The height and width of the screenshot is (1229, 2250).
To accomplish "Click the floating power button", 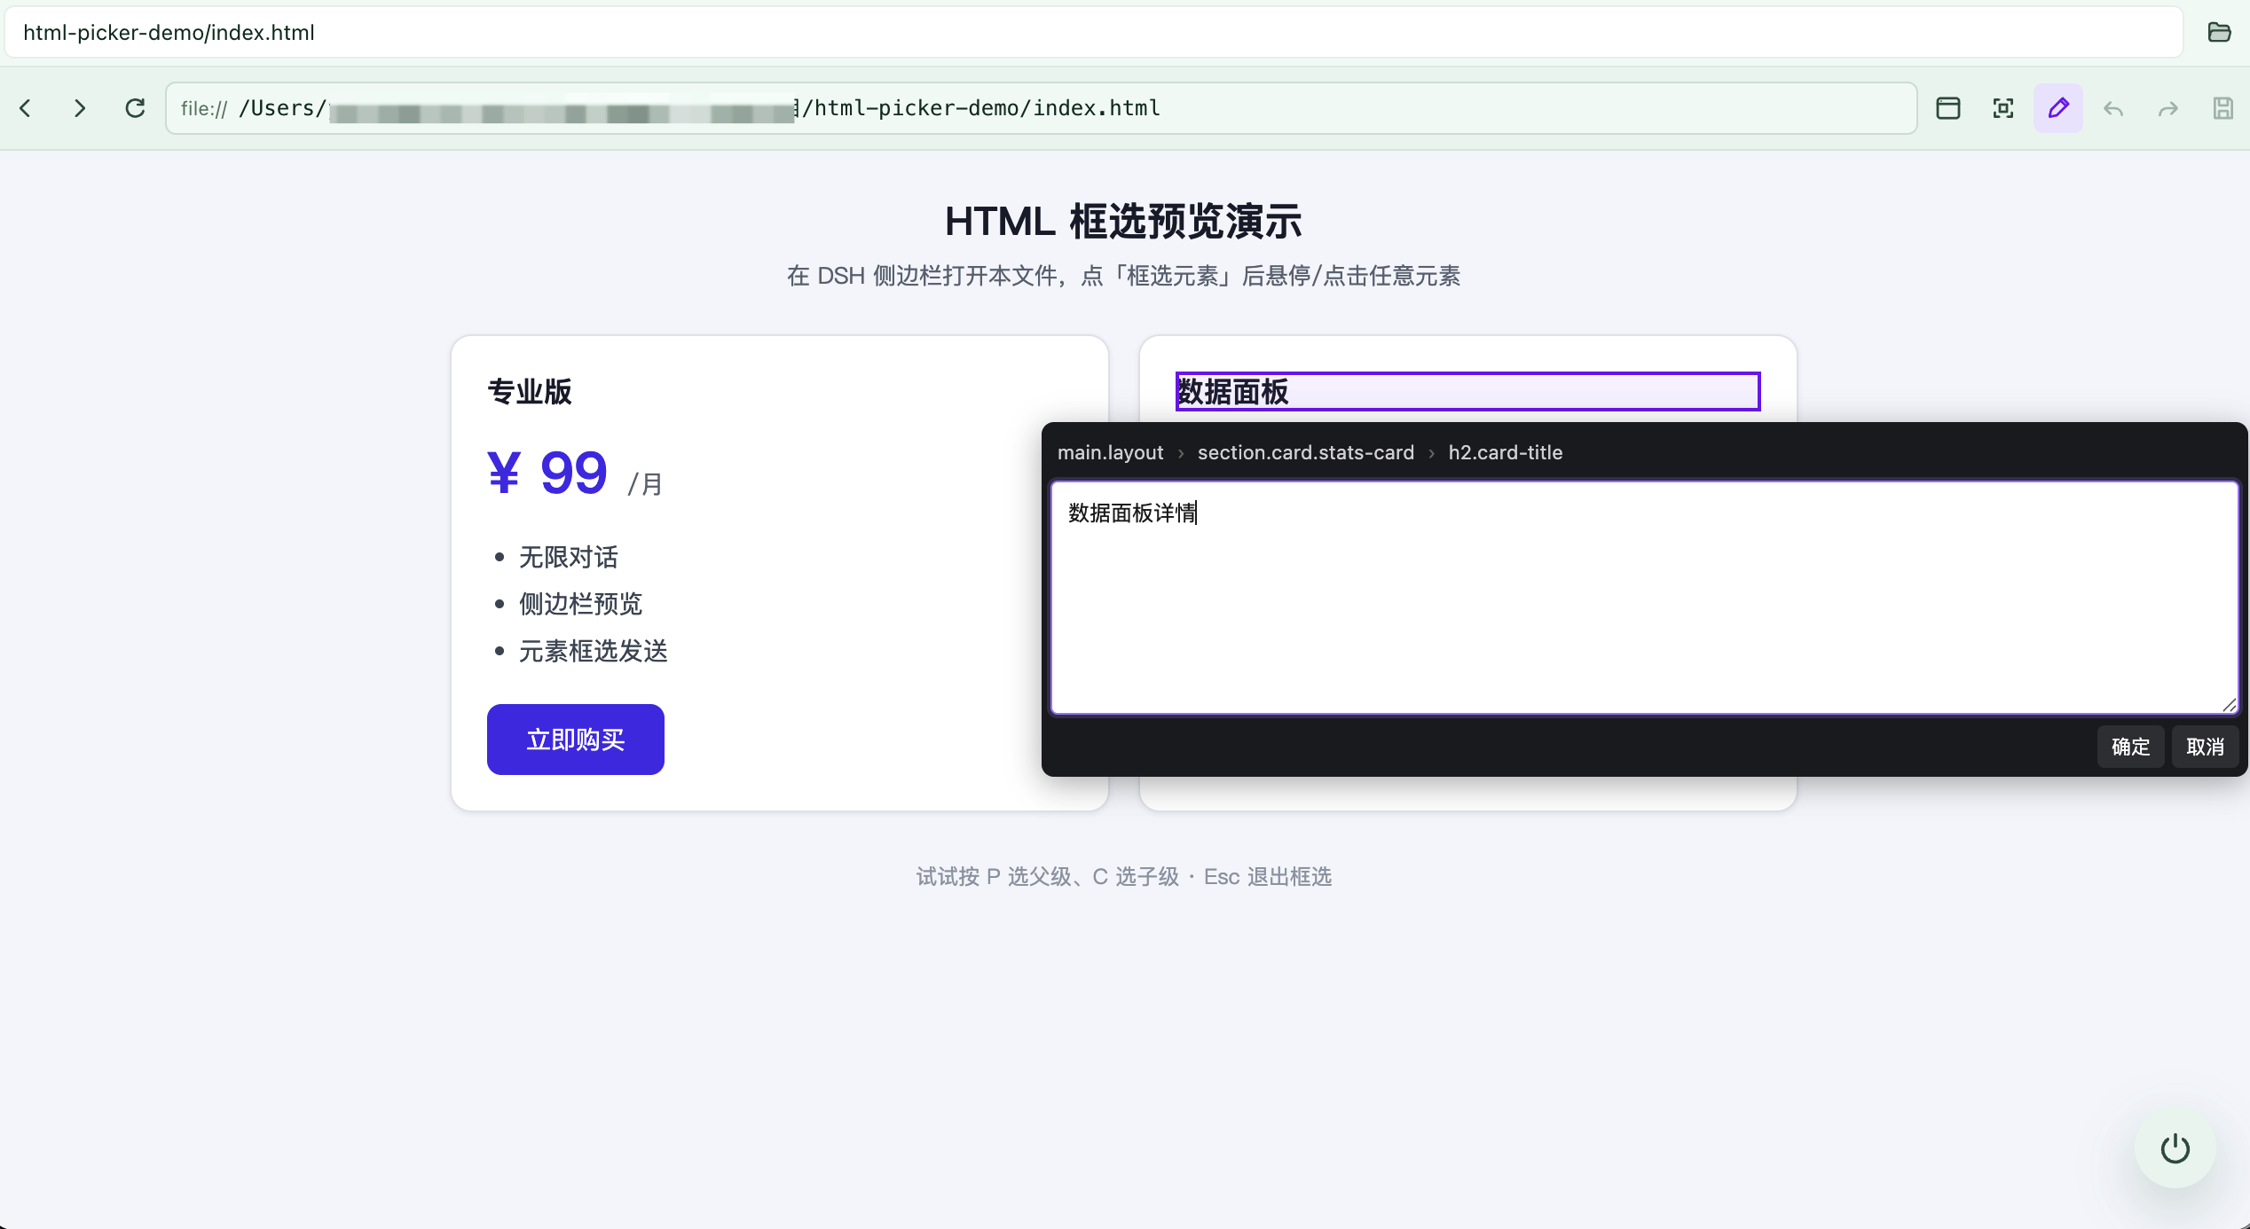I will [x=2175, y=1148].
